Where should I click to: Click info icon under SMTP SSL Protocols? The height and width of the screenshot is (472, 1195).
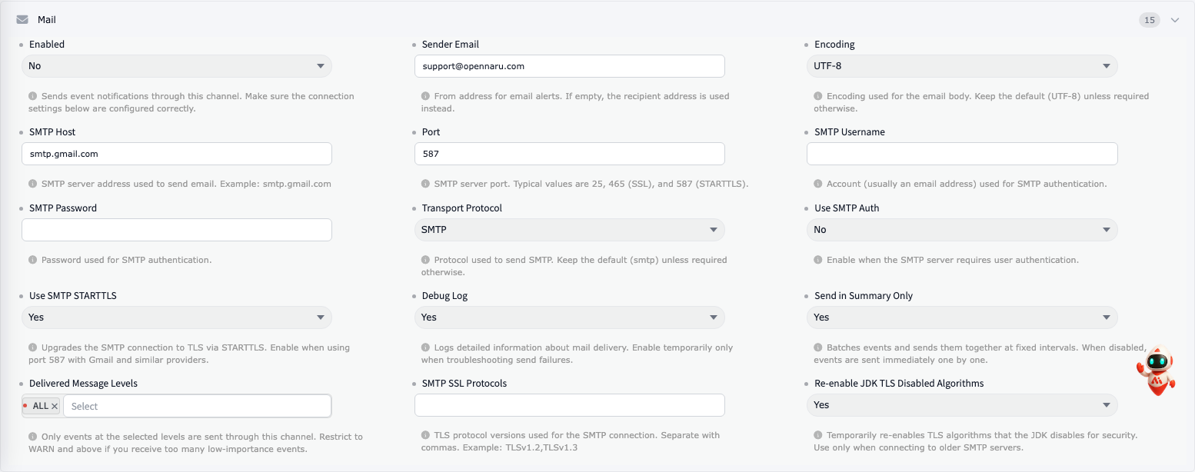[426, 435]
